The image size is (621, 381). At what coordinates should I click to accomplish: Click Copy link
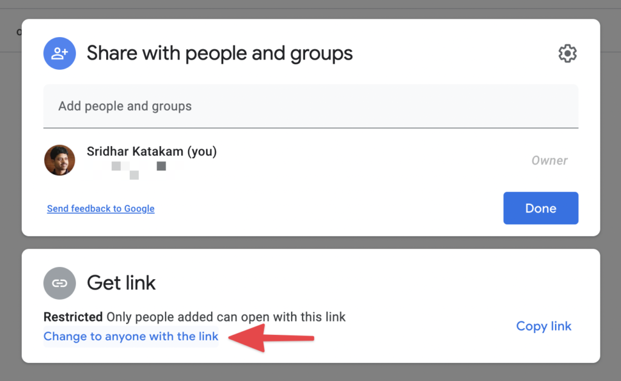(x=543, y=326)
